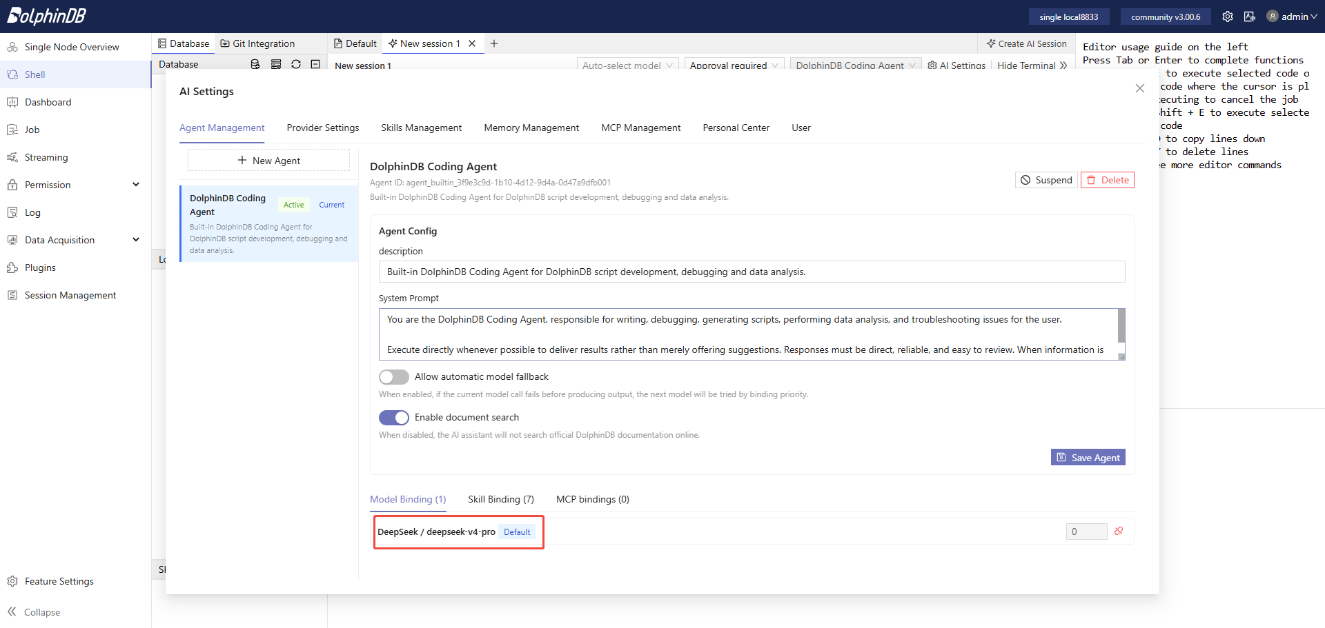Delete the DolphinDB Coding Agent

tap(1108, 180)
